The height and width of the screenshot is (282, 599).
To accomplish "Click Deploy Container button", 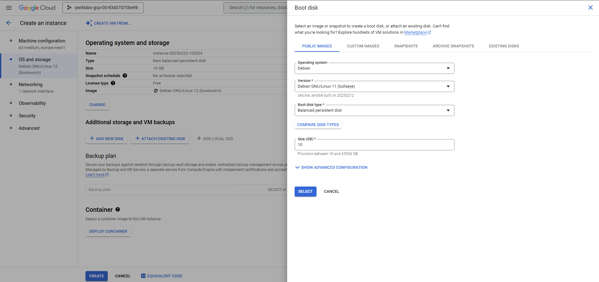I will (x=108, y=231).
